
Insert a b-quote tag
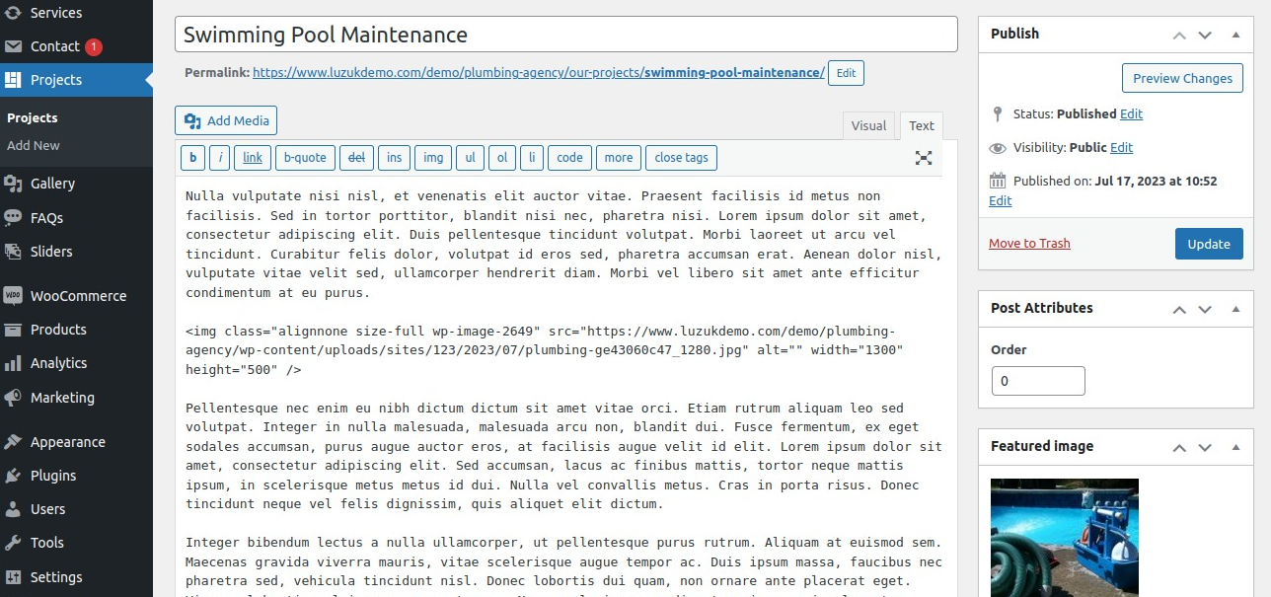tap(305, 158)
